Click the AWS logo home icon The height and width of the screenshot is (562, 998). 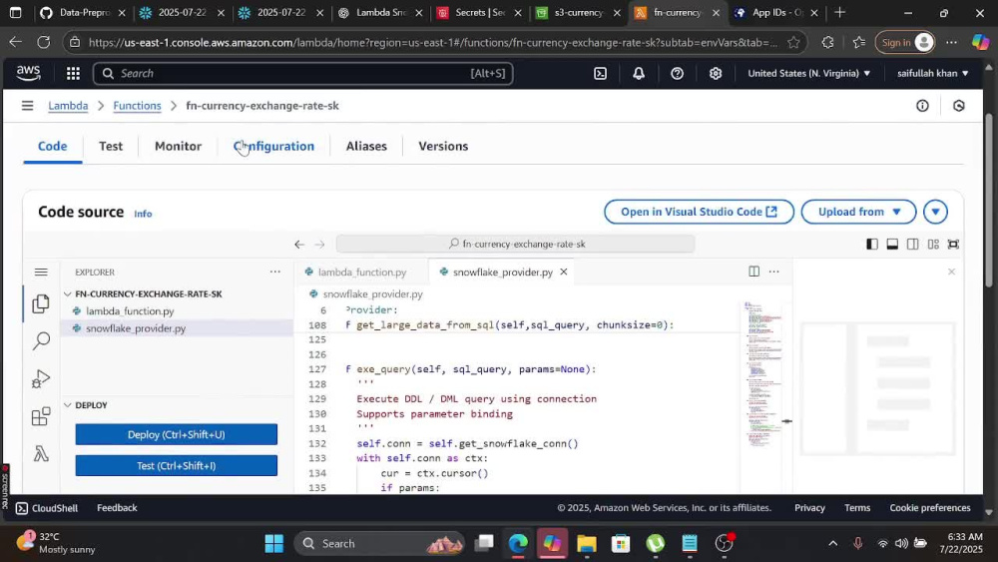pyautogui.click(x=29, y=73)
